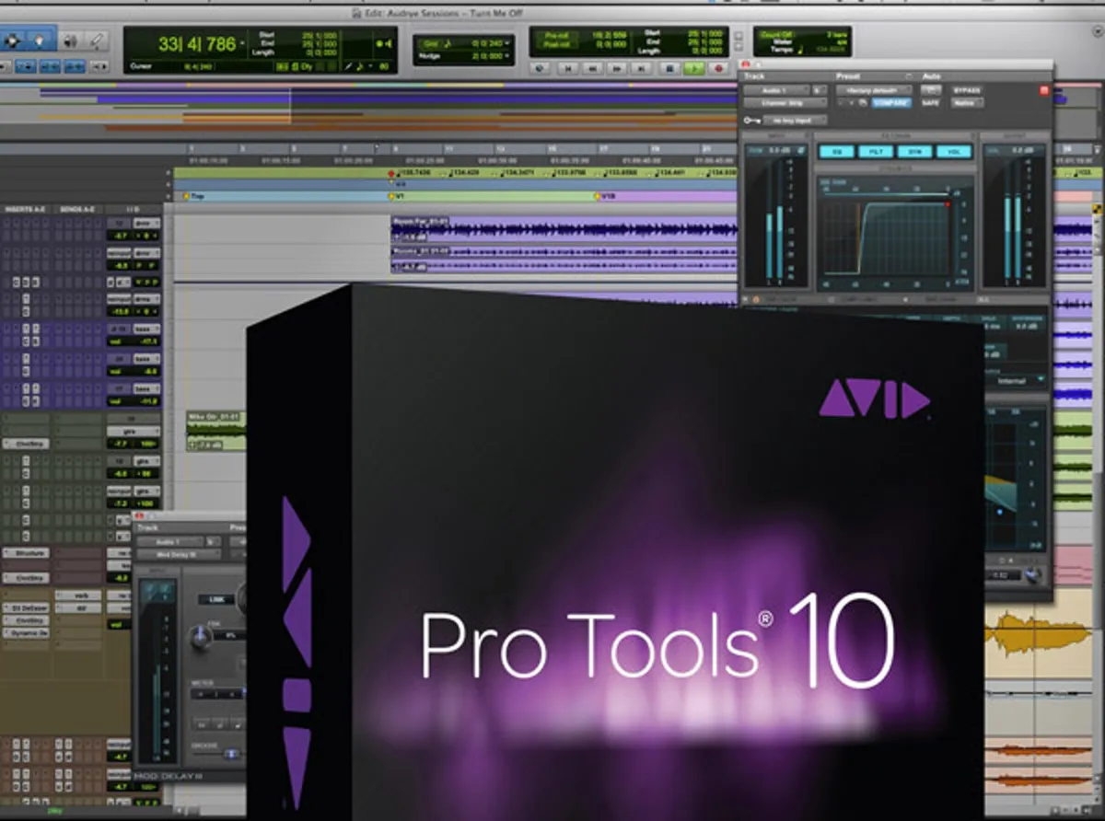Enable the VOL section button

952,152
